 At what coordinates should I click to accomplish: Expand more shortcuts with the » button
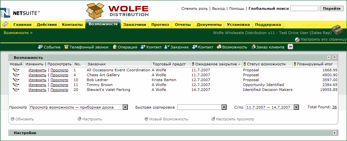pos(290,47)
